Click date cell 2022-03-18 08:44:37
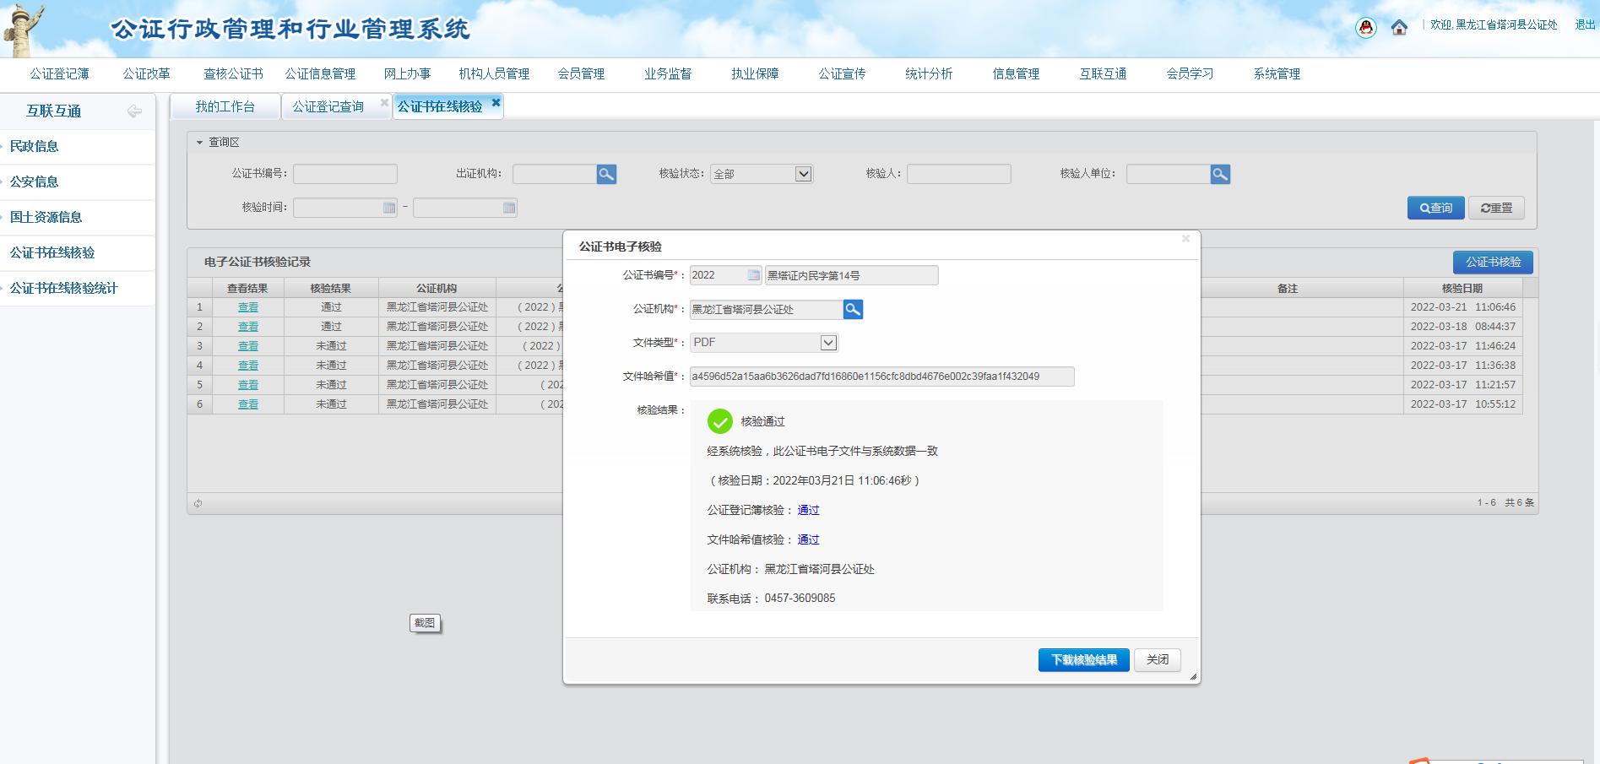Image resolution: width=1600 pixels, height=764 pixels. (1462, 327)
